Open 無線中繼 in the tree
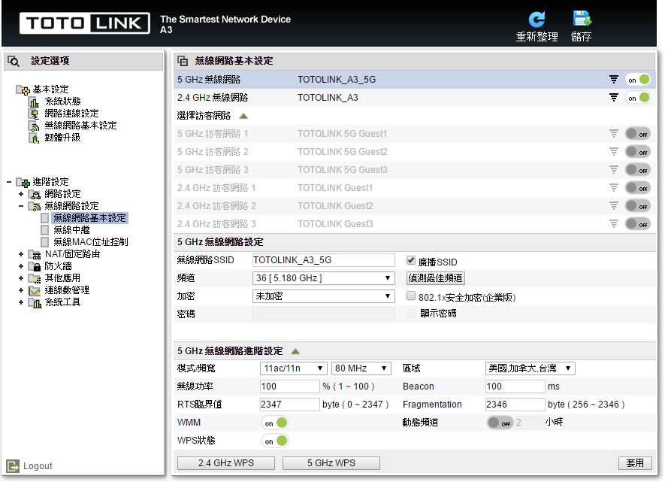Viewport: 665px width, 482px height. pyautogui.click(x=71, y=230)
